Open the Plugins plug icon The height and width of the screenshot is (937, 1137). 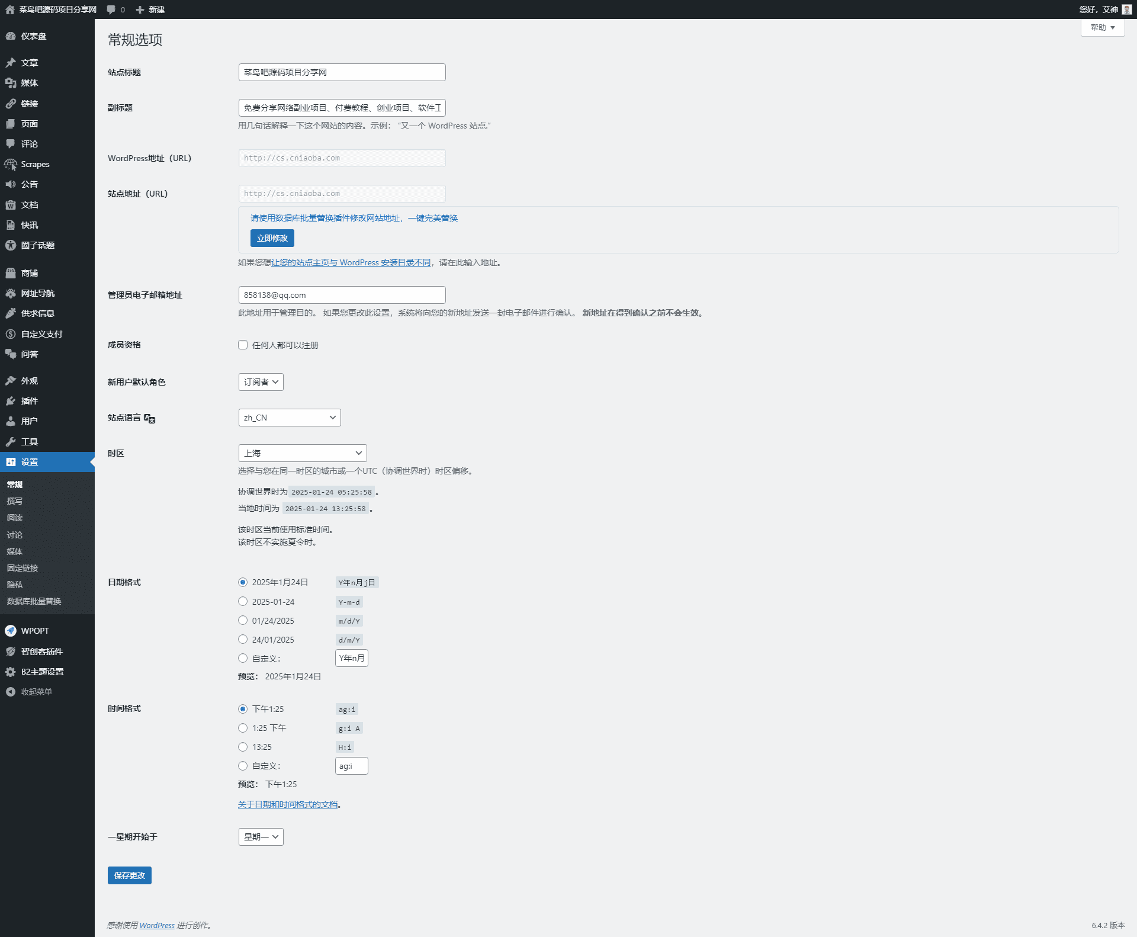click(11, 401)
